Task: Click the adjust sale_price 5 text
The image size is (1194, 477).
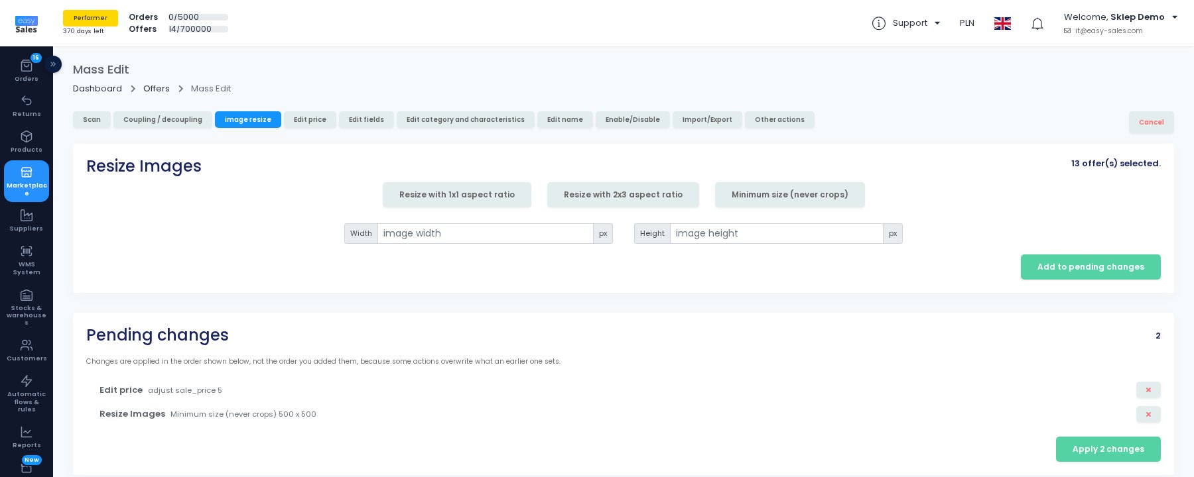Action: pos(185,390)
